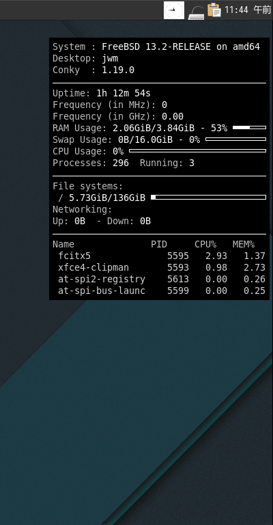Click the RAM usage progress bar
Viewport: 273px width, 525px height.
coord(249,128)
